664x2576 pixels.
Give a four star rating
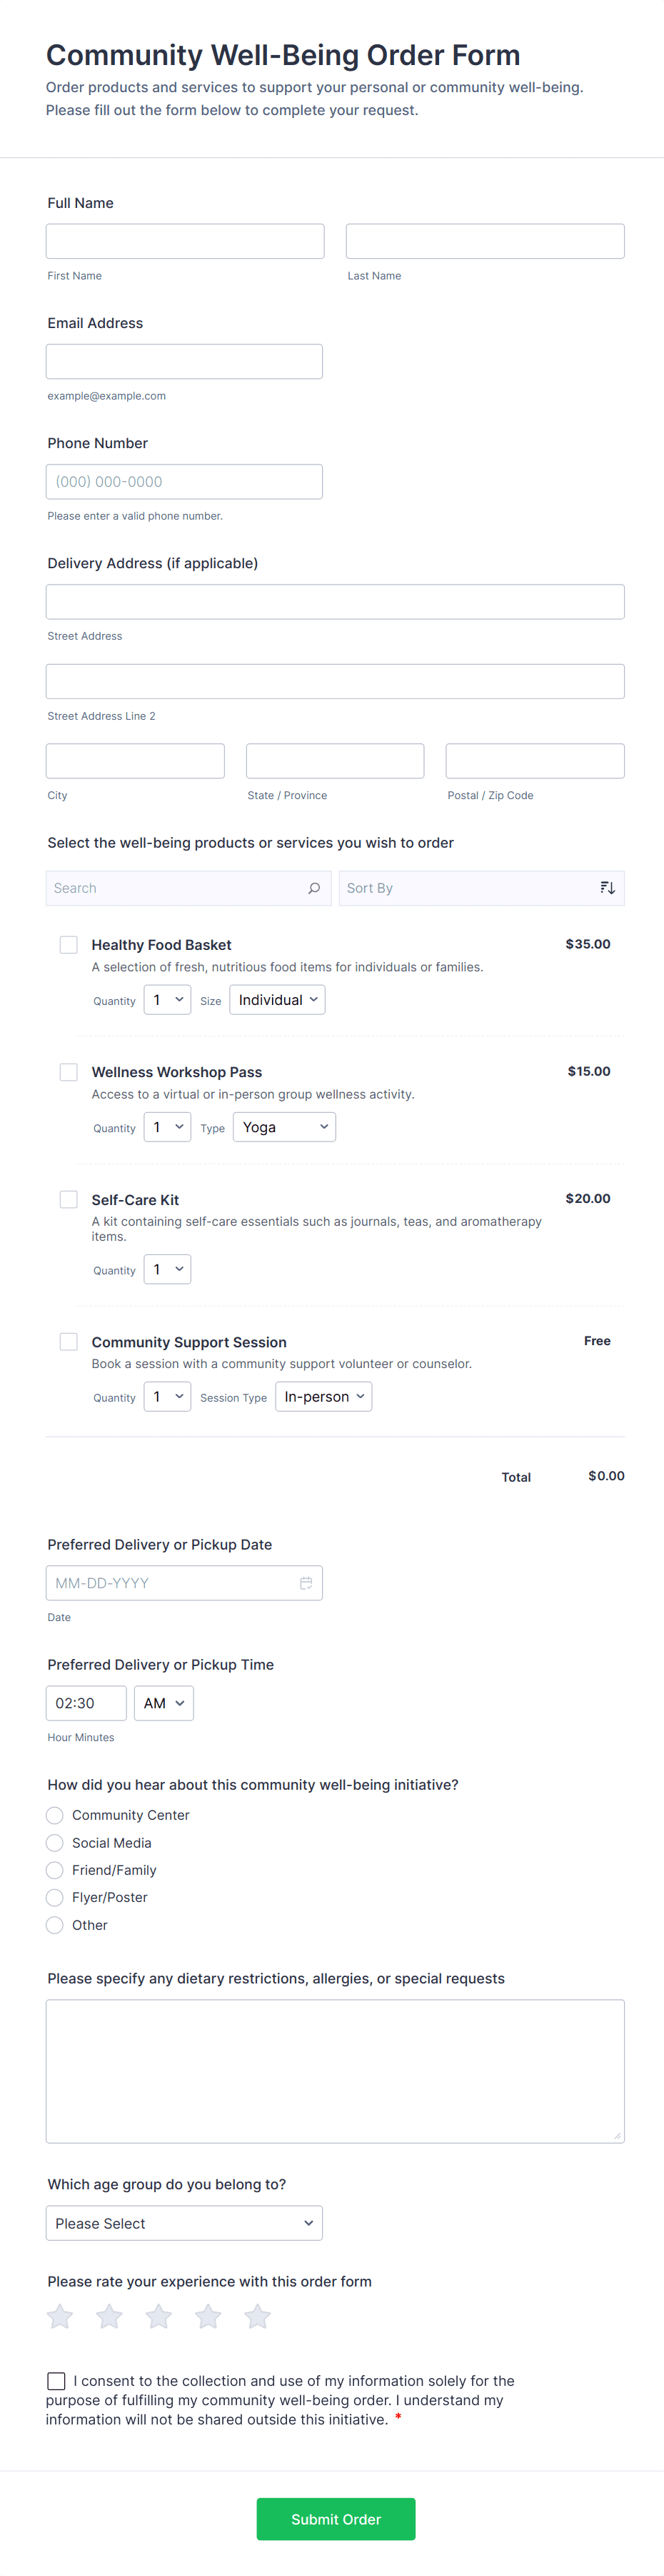point(208,2316)
